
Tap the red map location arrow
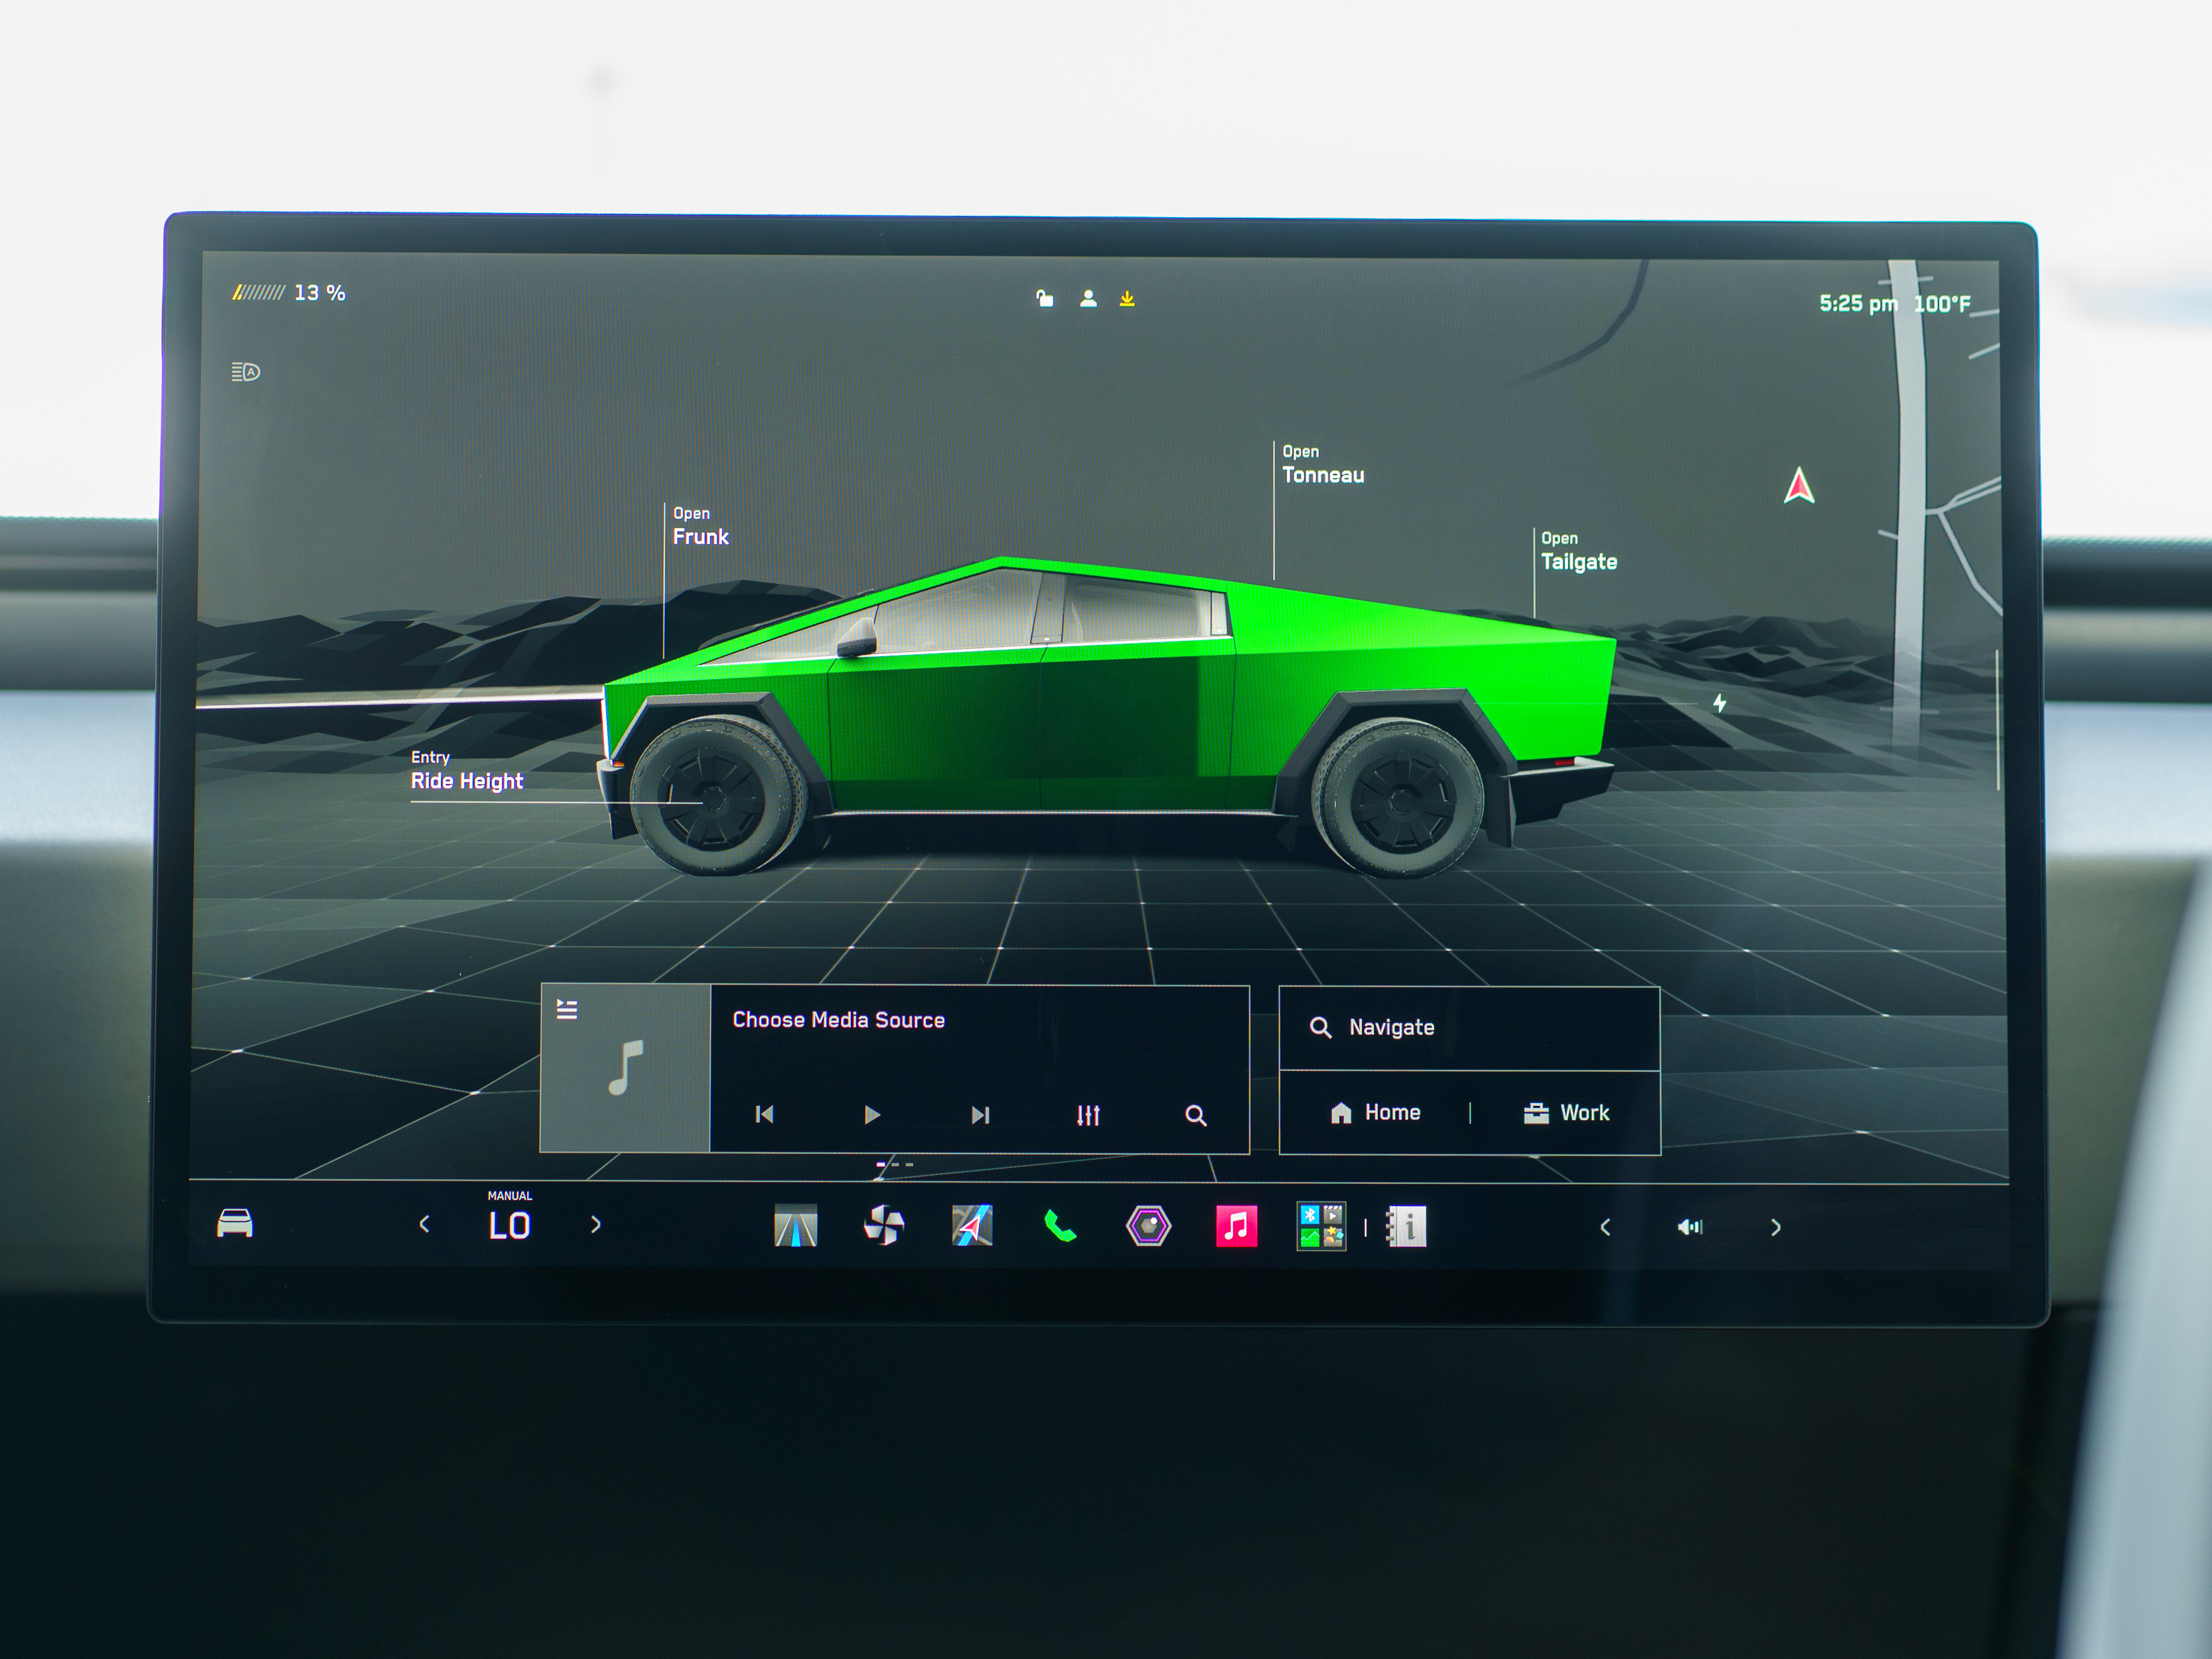pyautogui.click(x=1799, y=486)
